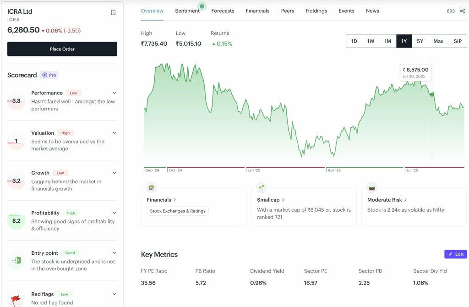The image size is (469, 307).
Task: Click the Valuation score badge showing 1
Action: pyautogui.click(x=16, y=141)
